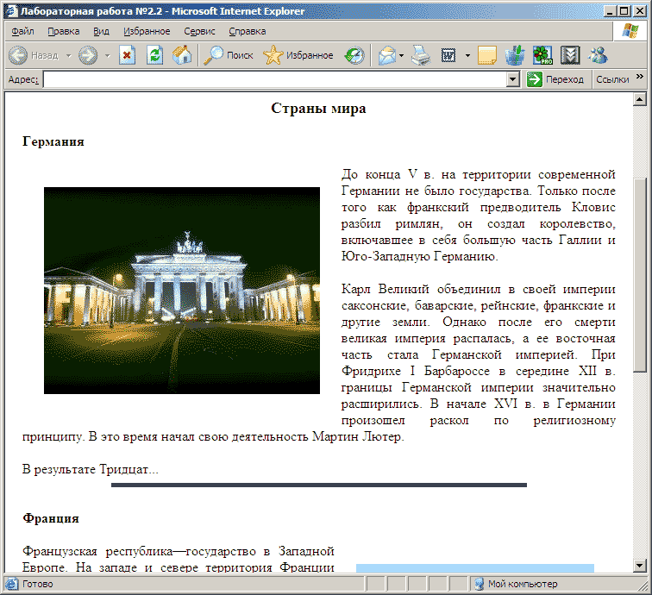
Task: Click the Messenger people icon
Action: [x=598, y=55]
